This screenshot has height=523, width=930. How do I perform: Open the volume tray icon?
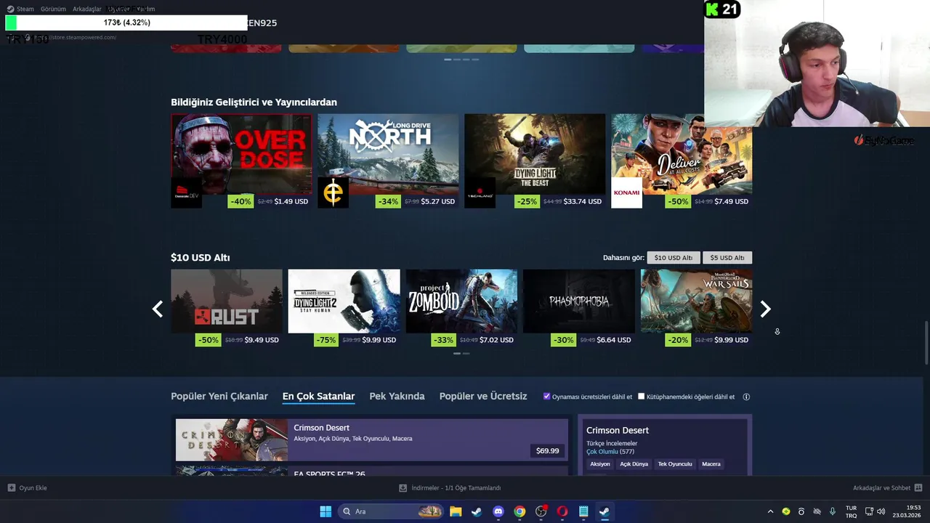coord(881,511)
